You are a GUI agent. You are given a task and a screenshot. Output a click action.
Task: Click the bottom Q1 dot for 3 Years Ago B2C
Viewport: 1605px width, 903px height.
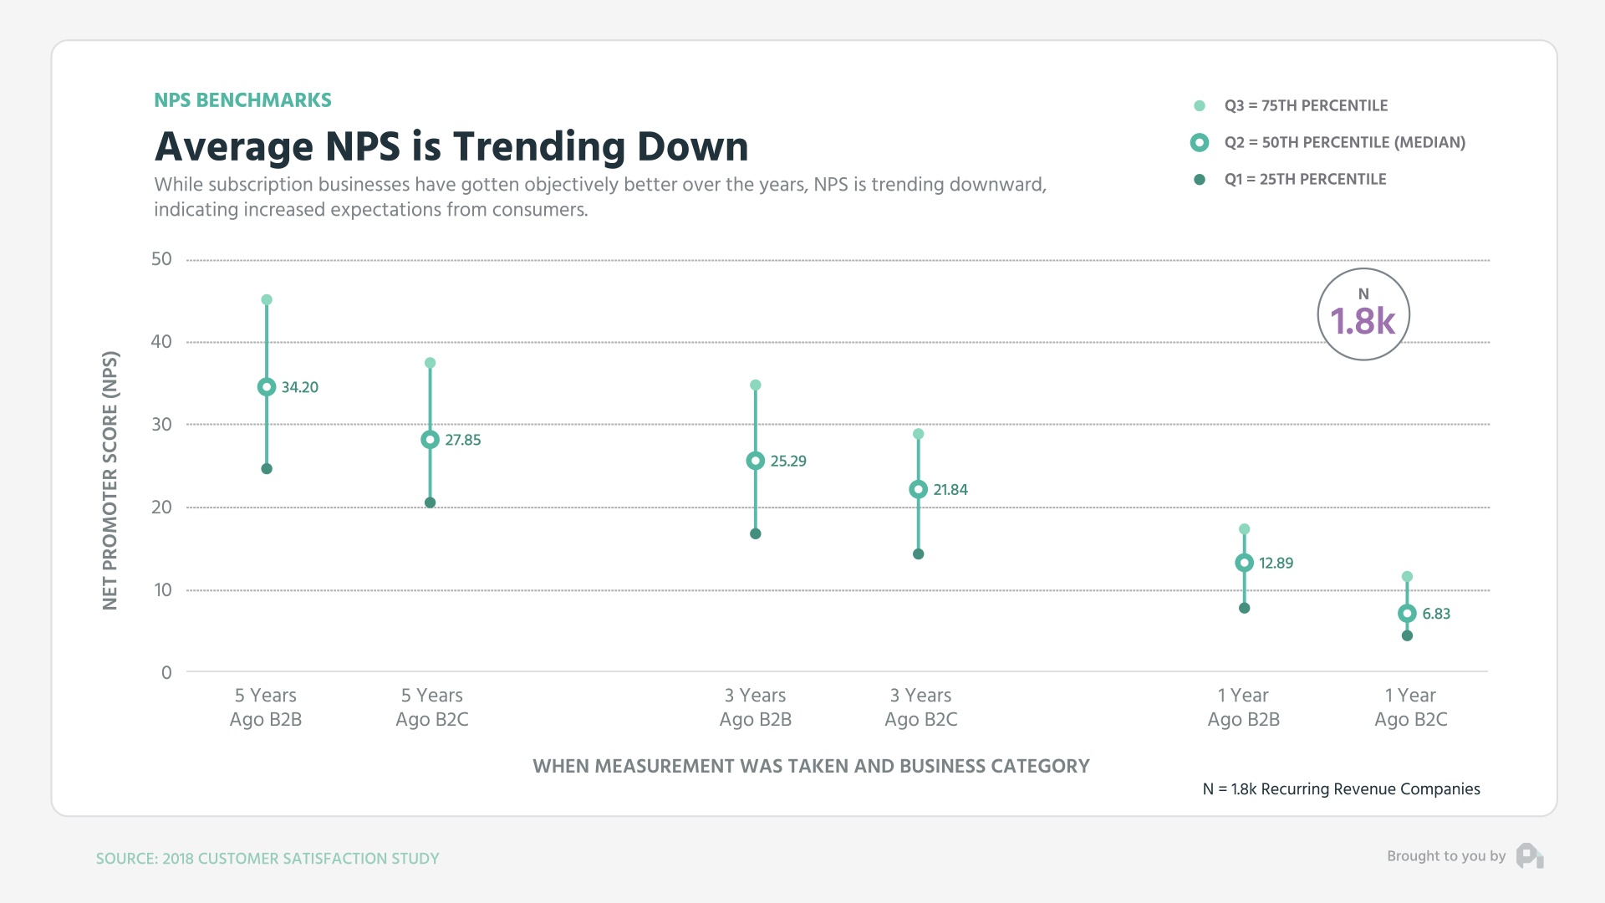pos(918,554)
